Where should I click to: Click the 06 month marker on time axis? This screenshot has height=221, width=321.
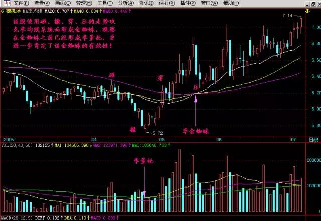[219, 139]
